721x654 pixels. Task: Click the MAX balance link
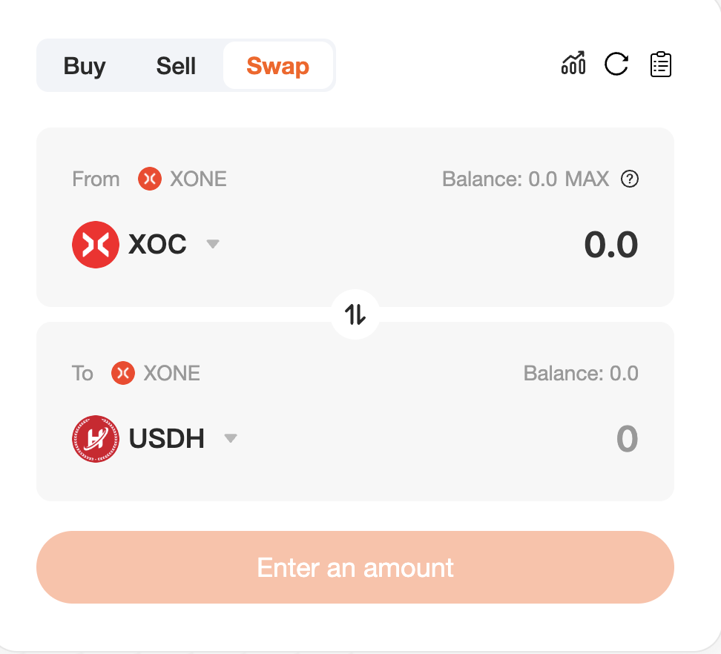click(x=587, y=179)
